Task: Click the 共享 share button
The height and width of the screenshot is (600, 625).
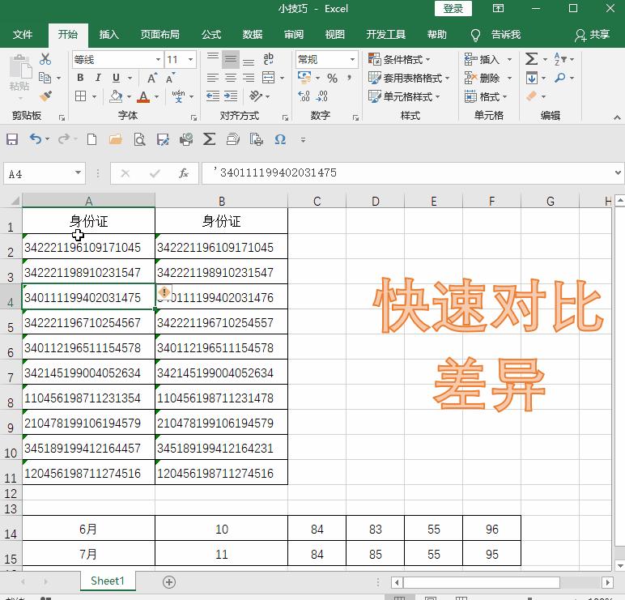Action: [593, 35]
